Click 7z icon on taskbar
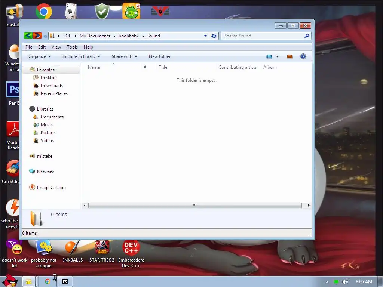This screenshot has width=383, height=287. point(65,282)
